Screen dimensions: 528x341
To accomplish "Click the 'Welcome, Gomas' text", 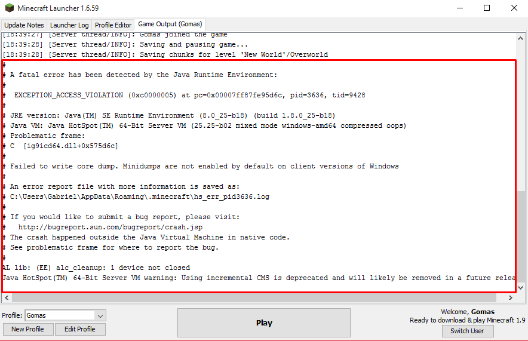I will (468, 312).
